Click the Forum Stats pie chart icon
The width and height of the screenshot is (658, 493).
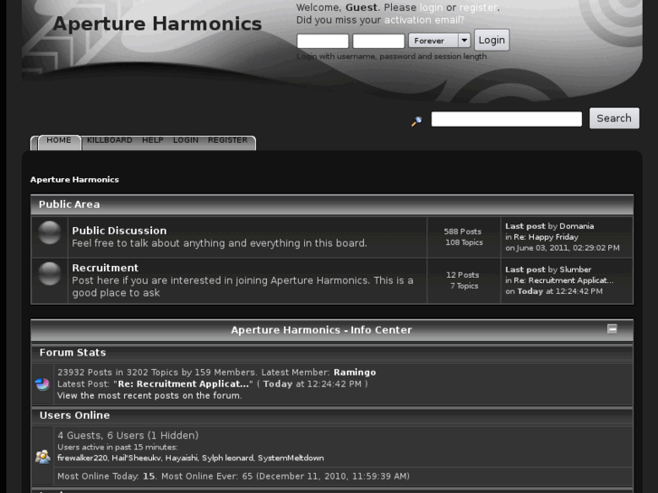43,384
